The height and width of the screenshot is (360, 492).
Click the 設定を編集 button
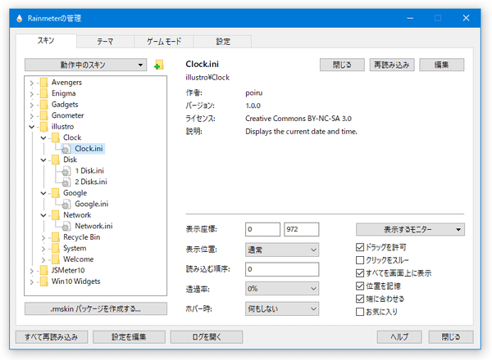click(x=129, y=337)
